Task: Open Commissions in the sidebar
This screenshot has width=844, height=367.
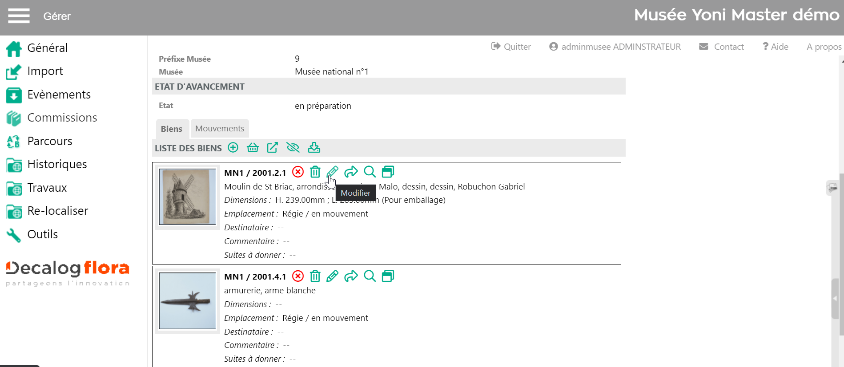Action: click(x=62, y=118)
